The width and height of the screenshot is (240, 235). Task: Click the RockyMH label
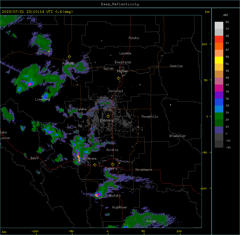coord(68,63)
